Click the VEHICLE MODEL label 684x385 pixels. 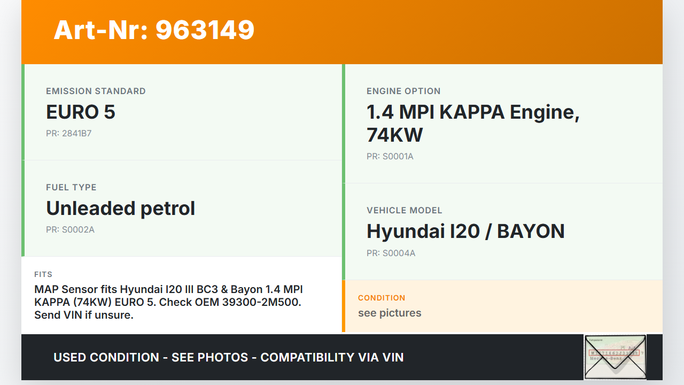pyautogui.click(x=404, y=210)
